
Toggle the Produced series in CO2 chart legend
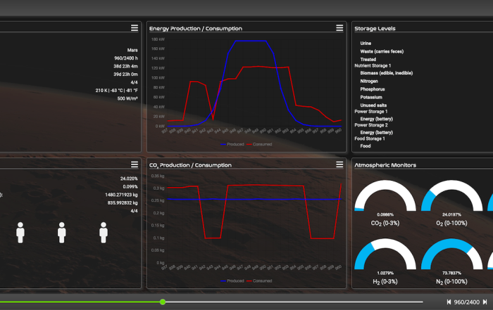(x=235, y=280)
